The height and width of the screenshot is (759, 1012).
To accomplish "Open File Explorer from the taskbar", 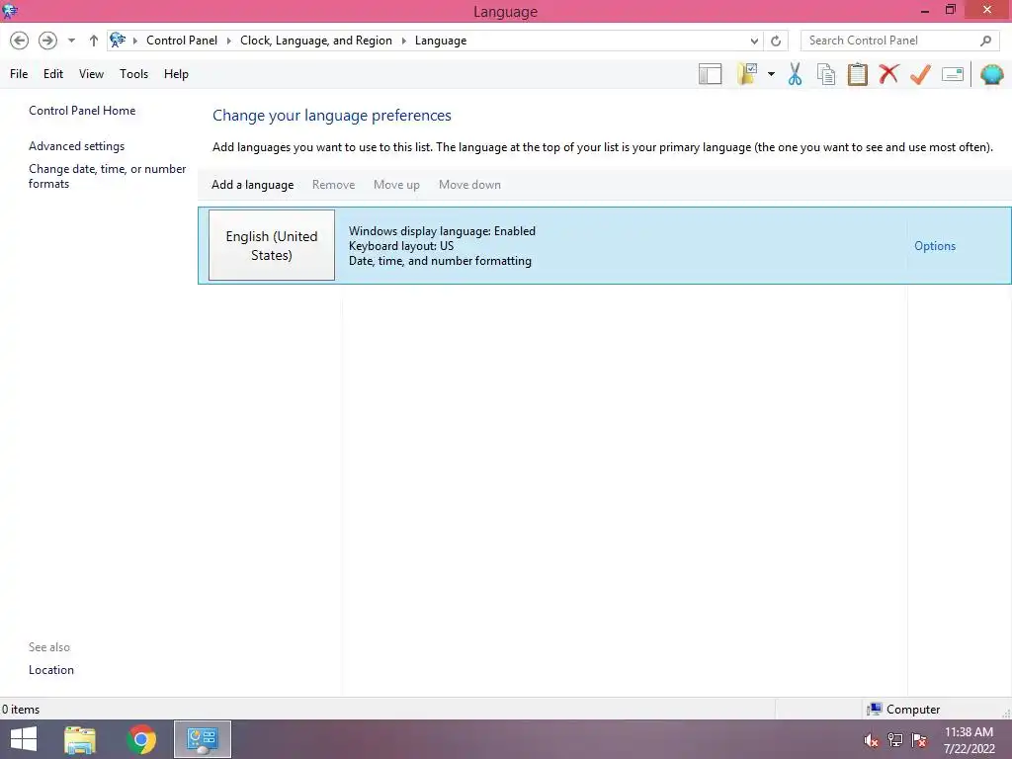I will click(x=80, y=739).
